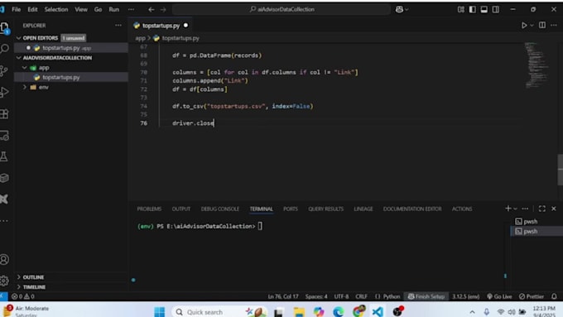Go back navigation arrow
This screenshot has width=563, height=317.
pyautogui.click(x=152, y=9)
